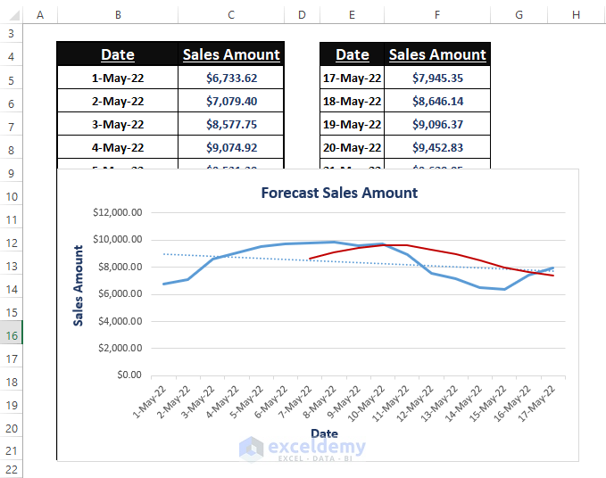606x478 pixels.
Task: Select the Date axis title below chart
Action: pyautogui.click(x=324, y=433)
